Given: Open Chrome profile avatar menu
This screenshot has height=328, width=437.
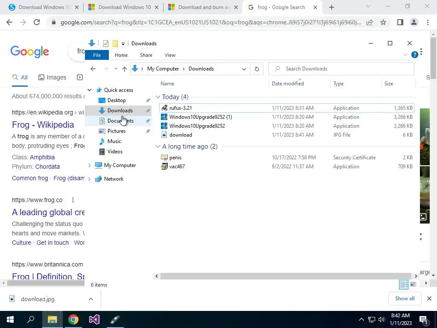Looking at the screenshot, I should tap(414, 22).
